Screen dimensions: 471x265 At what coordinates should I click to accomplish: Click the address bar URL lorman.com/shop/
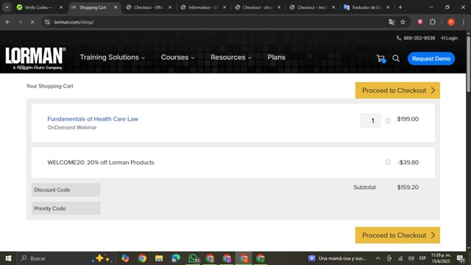[74, 22]
